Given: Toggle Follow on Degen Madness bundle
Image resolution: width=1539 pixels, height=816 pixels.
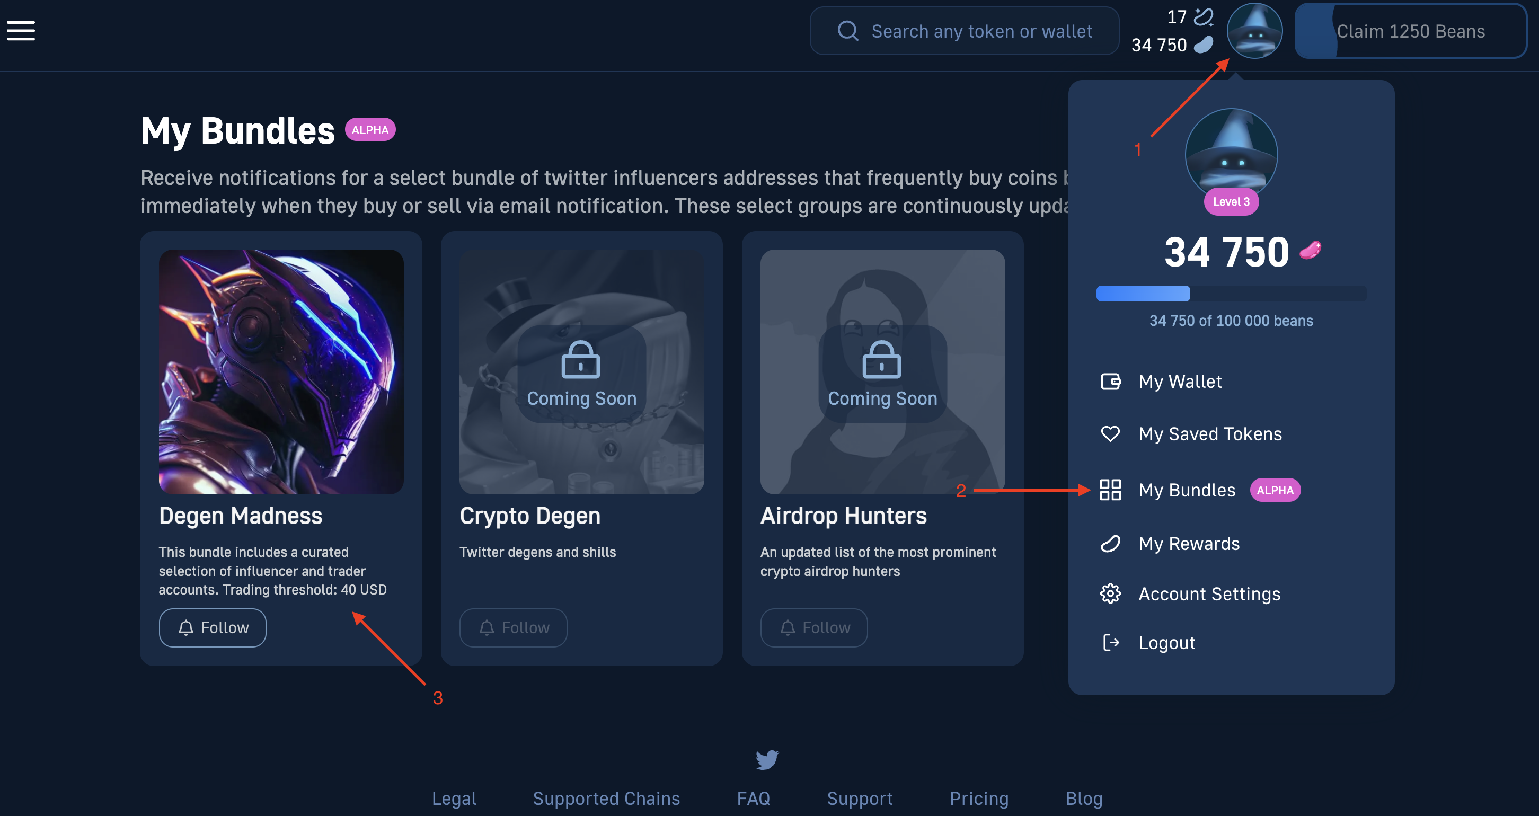Looking at the screenshot, I should (x=211, y=627).
